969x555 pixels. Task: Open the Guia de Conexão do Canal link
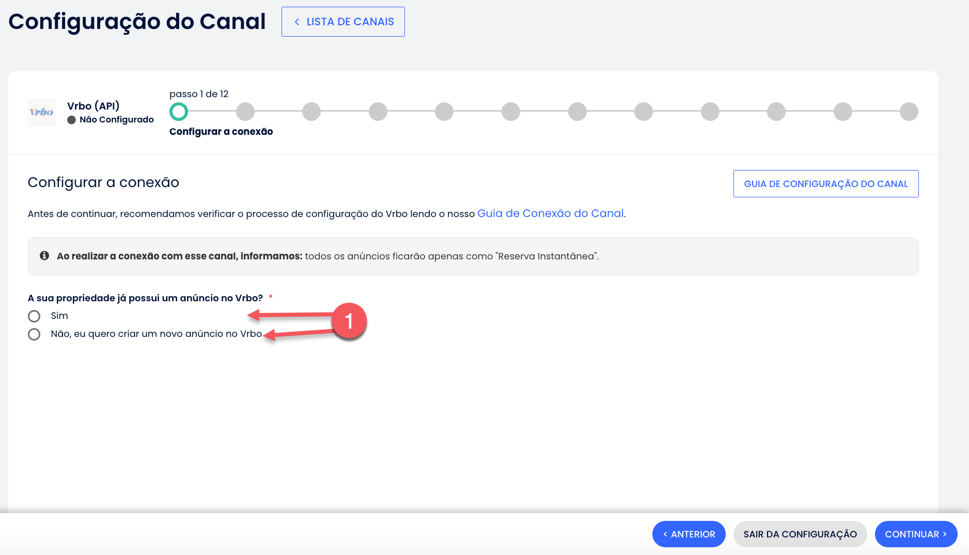pyautogui.click(x=551, y=213)
